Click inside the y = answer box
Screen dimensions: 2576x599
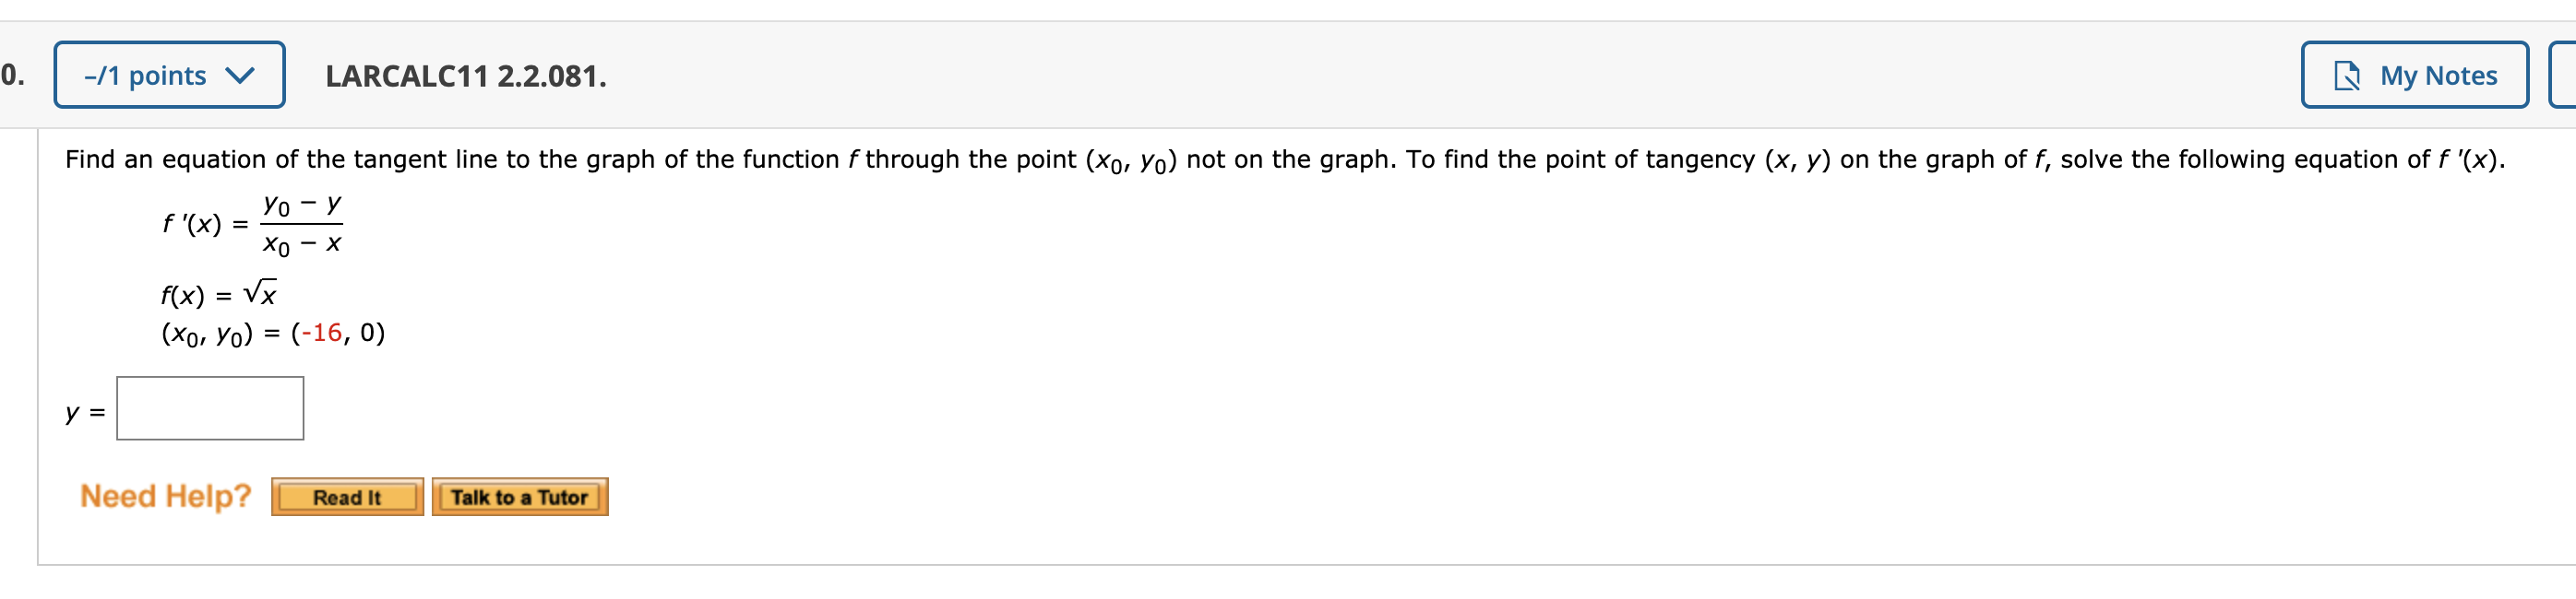point(209,407)
